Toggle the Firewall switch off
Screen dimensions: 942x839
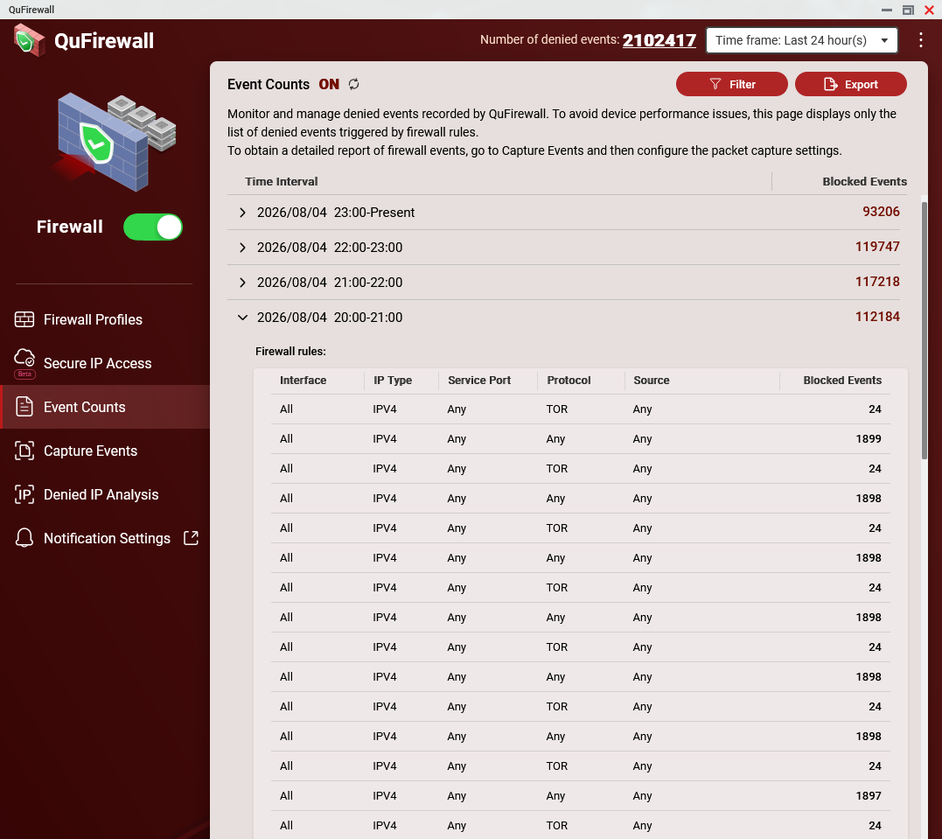click(152, 227)
